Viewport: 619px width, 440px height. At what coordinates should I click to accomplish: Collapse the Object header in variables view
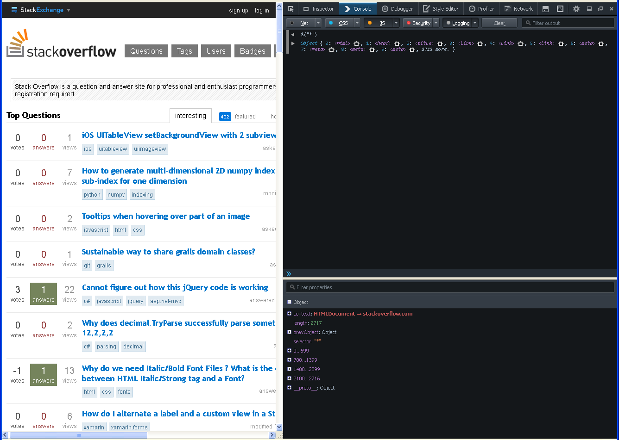(289, 302)
